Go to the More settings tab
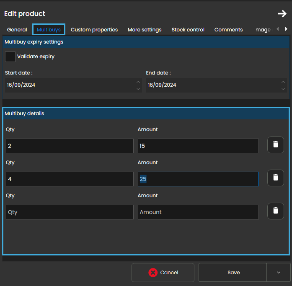The height and width of the screenshot is (286, 292). (145, 30)
